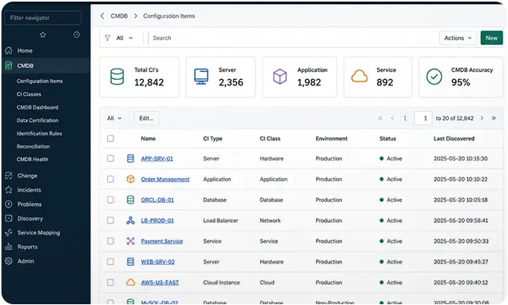Jump to last page with double-right arrows

pyautogui.click(x=494, y=118)
